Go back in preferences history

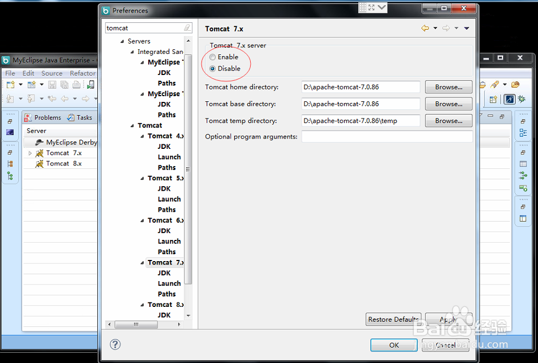425,28
